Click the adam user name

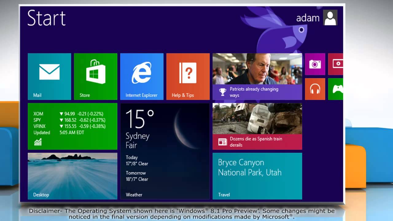click(308, 18)
